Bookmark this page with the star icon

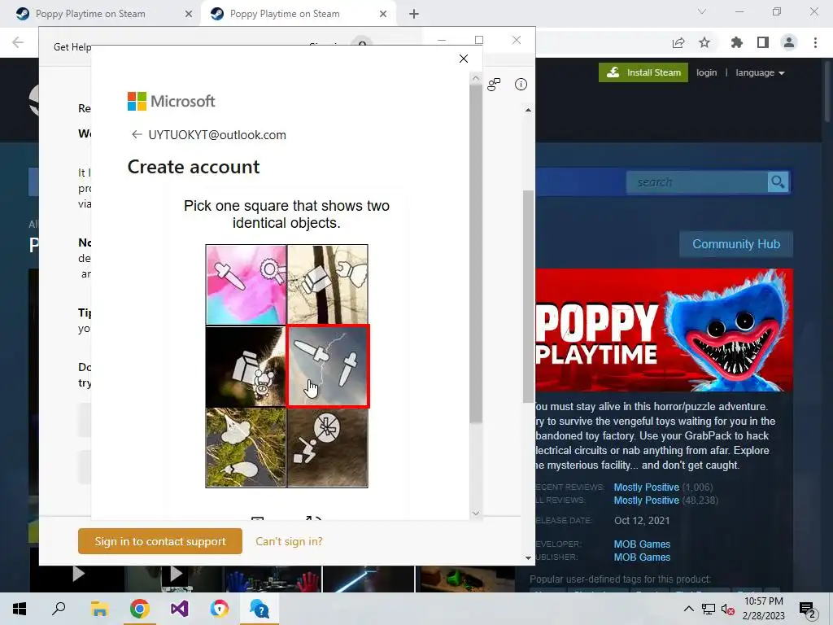click(x=704, y=42)
